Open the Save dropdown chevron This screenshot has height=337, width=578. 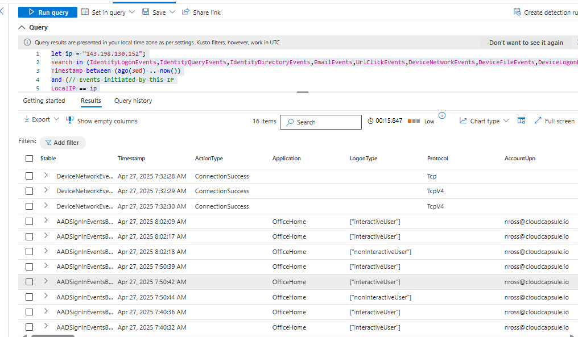172,12
